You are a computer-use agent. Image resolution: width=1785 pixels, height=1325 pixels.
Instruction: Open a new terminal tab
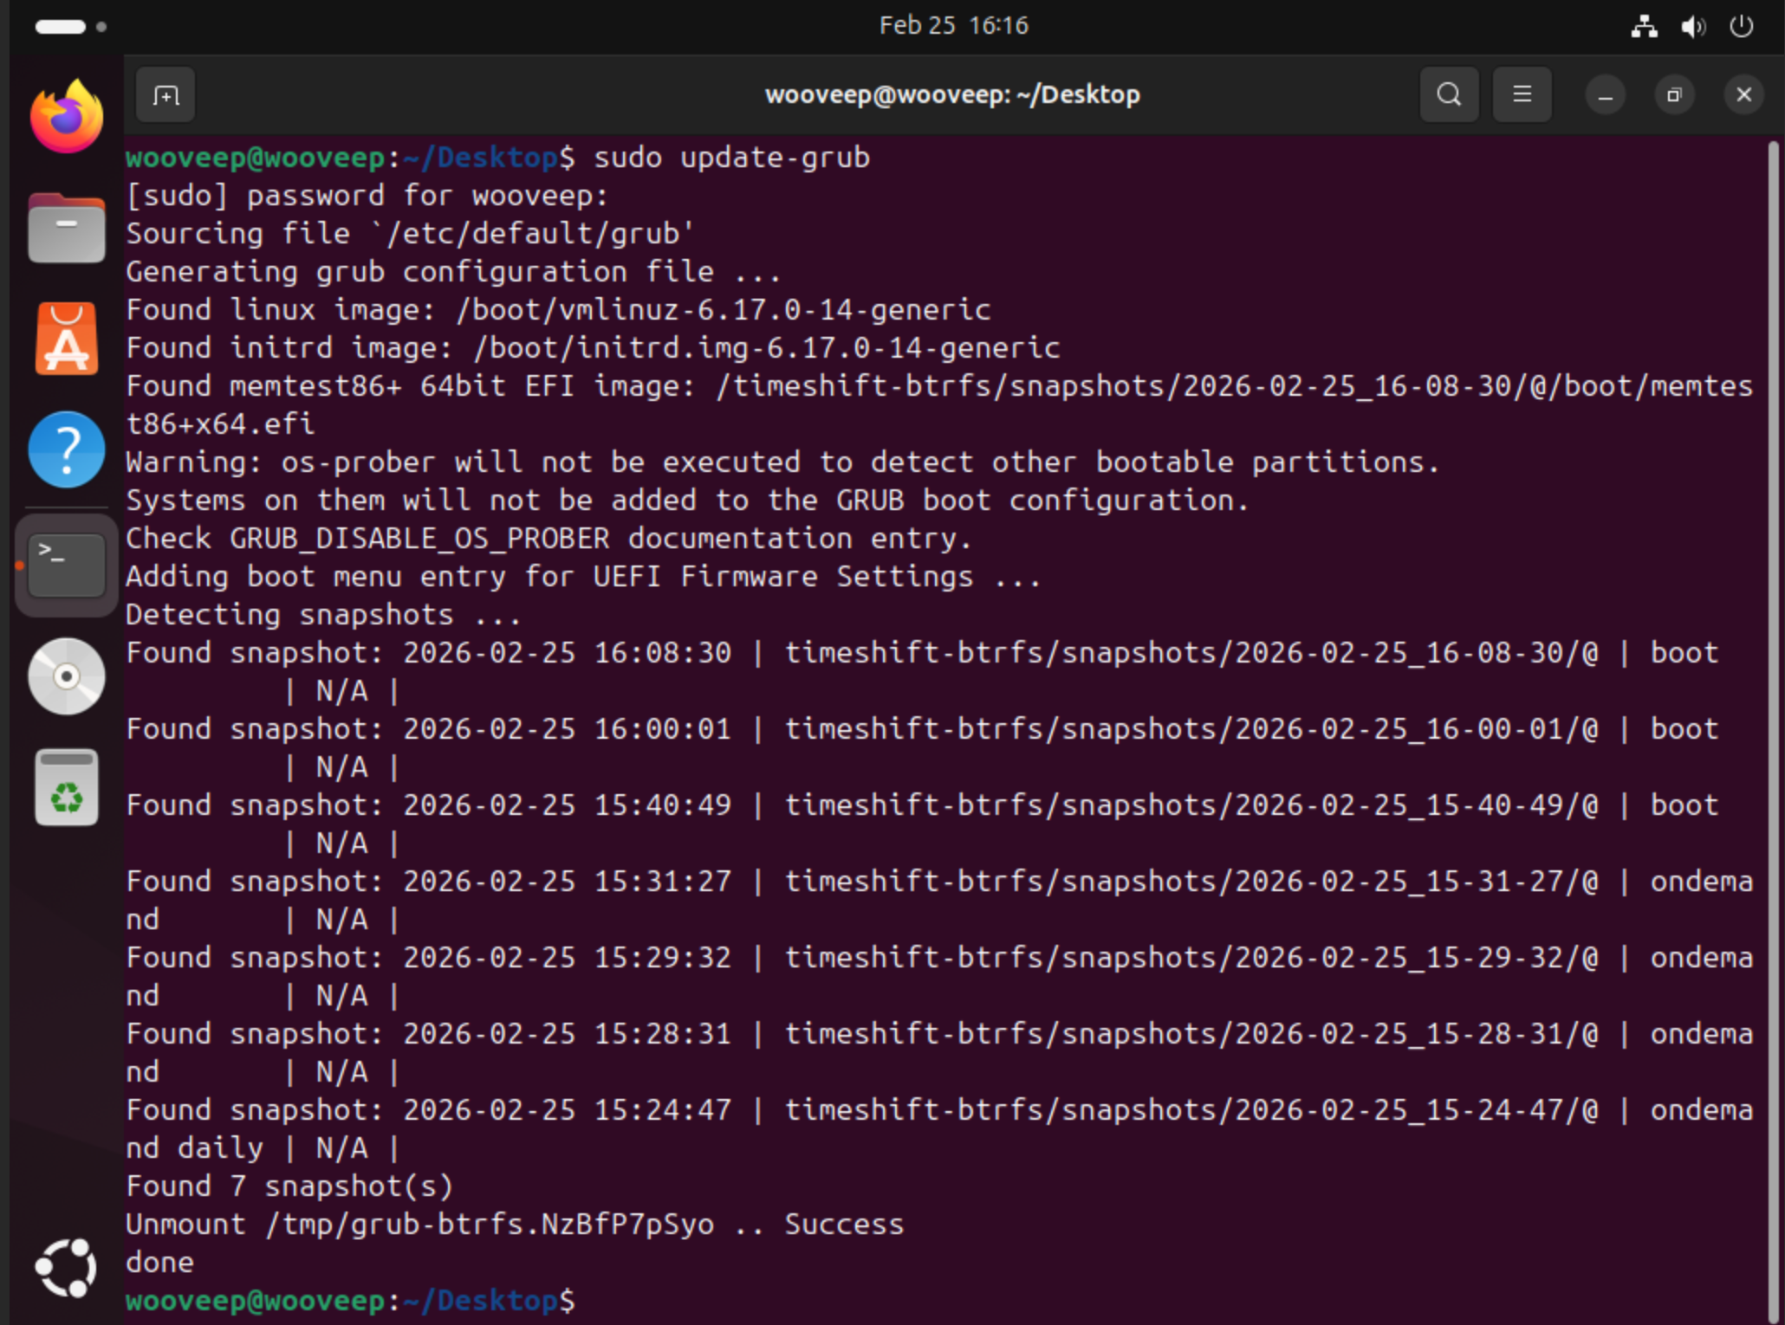click(166, 95)
